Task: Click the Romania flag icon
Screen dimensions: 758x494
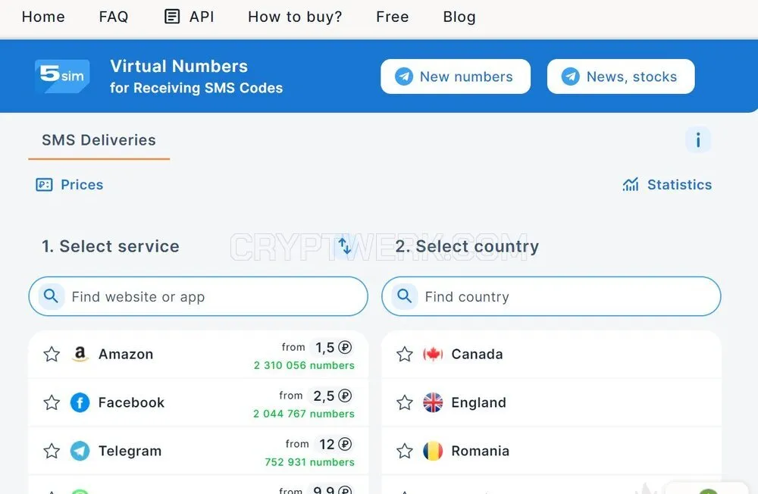Action: [x=433, y=451]
